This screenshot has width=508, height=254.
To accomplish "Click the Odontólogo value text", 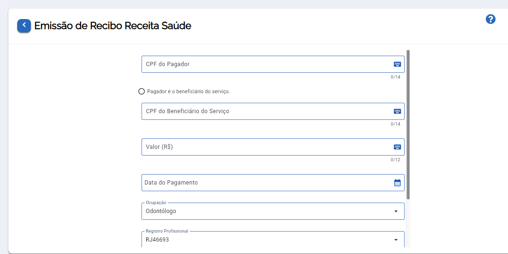I will pyautogui.click(x=161, y=211).
